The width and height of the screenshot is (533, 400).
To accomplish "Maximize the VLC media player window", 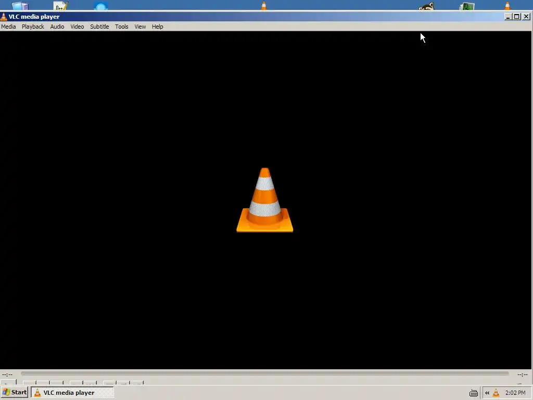I will pyautogui.click(x=517, y=17).
